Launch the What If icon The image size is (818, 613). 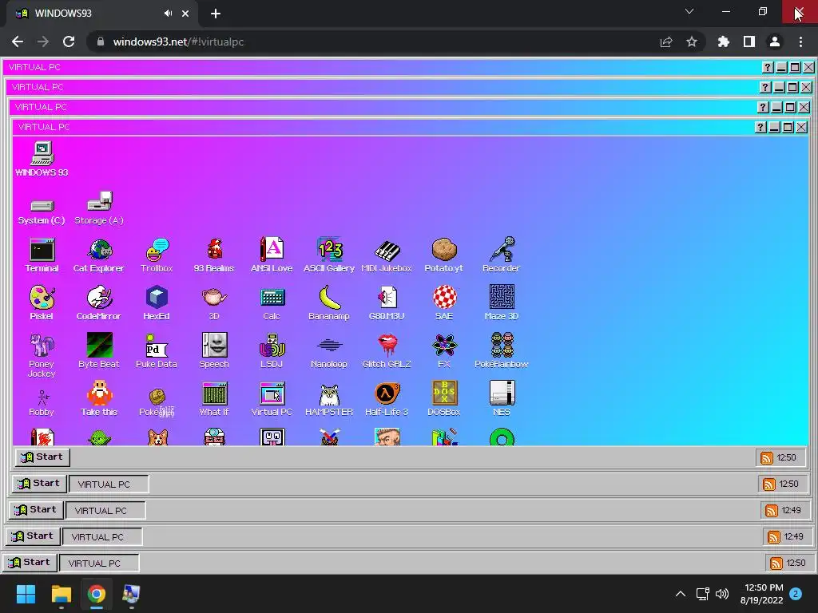(214, 399)
